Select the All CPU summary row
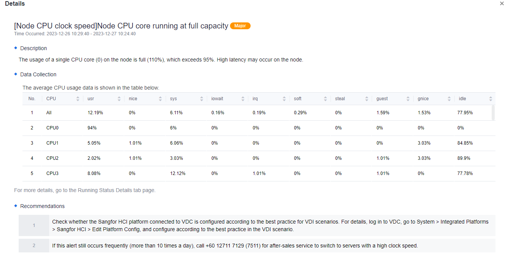This screenshot has width=505, height=260. pos(49,113)
